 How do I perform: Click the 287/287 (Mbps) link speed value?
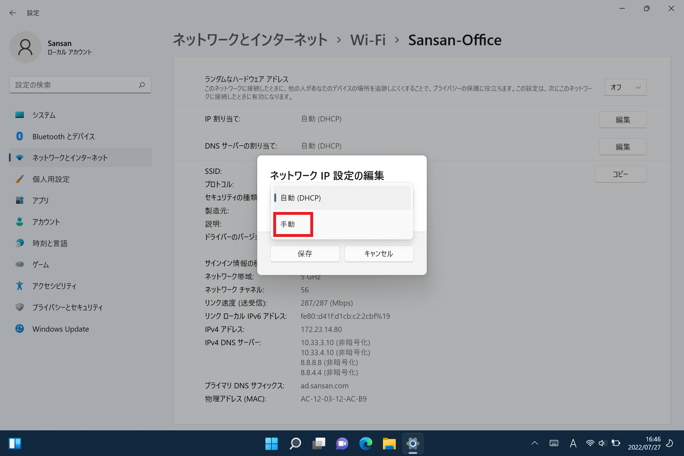tap(327, 303)
